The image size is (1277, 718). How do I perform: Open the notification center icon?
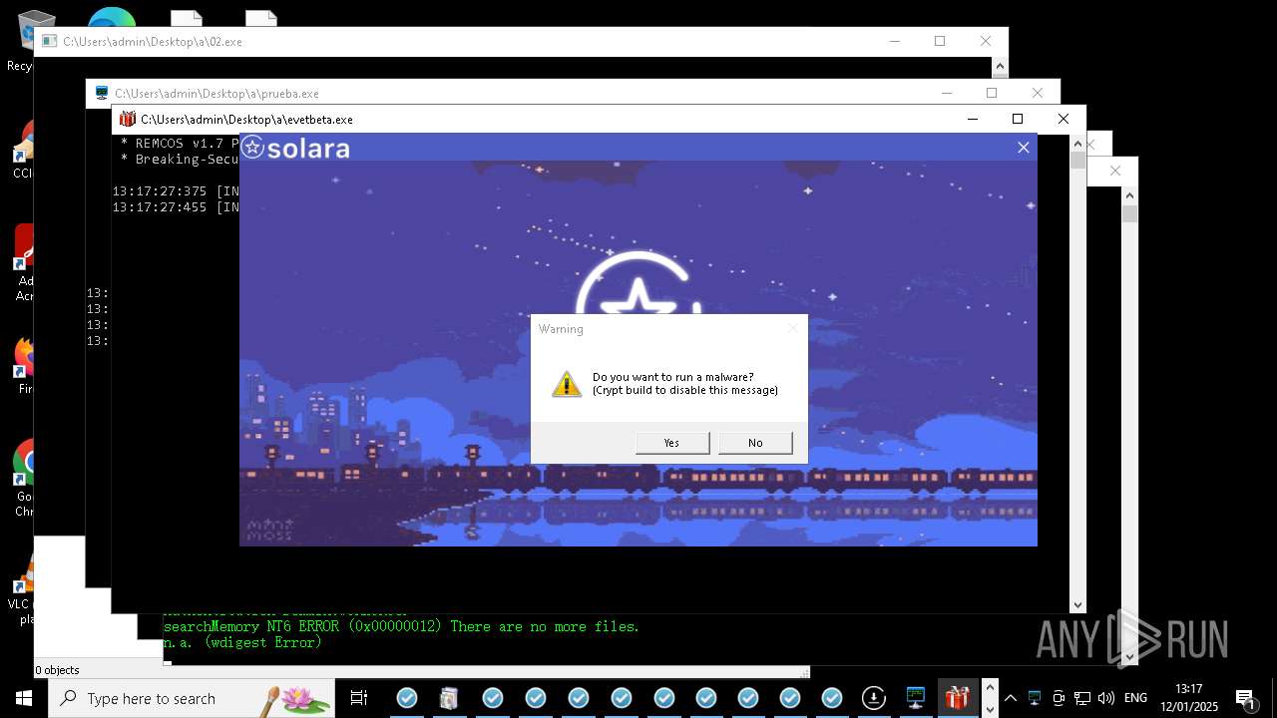point(1245,698)
